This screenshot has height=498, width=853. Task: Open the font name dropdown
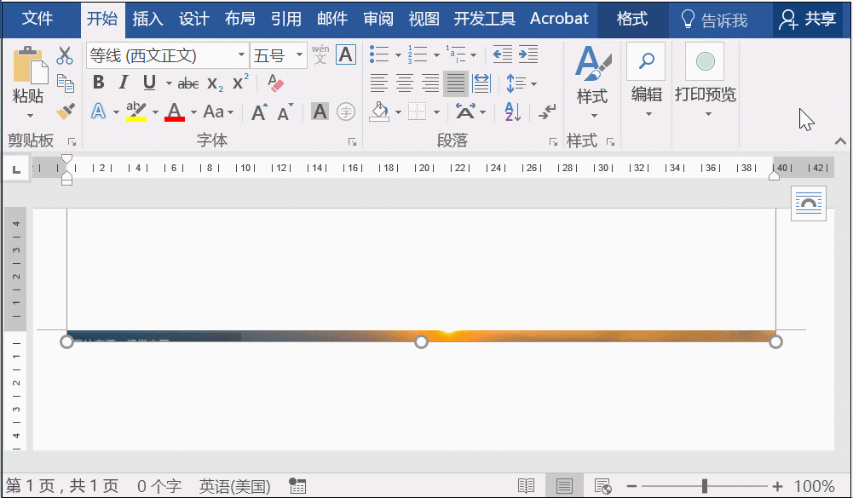pyautogui.click(x=242, y=54)
